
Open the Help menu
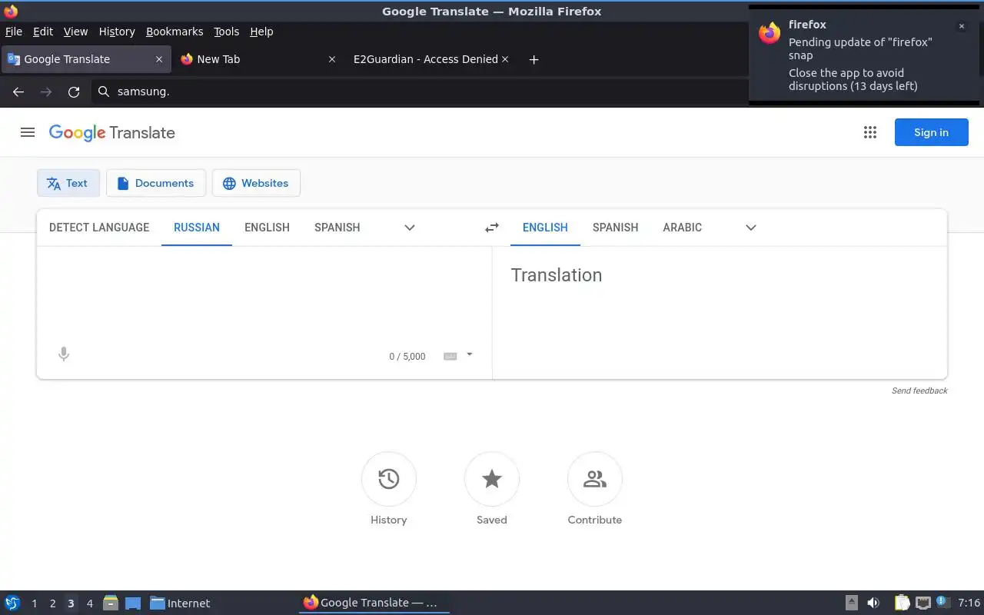[261, 32]
